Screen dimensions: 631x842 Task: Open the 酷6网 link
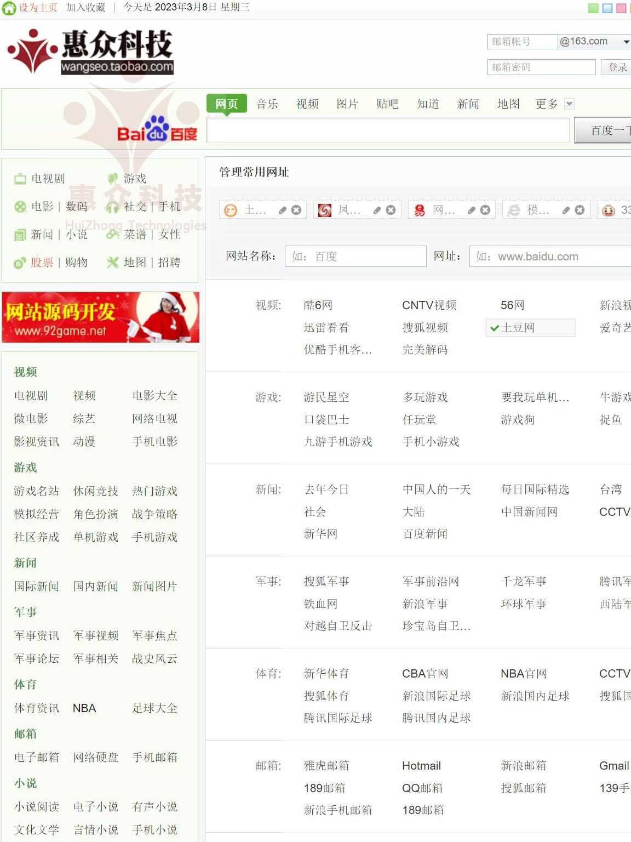[318, 305]
